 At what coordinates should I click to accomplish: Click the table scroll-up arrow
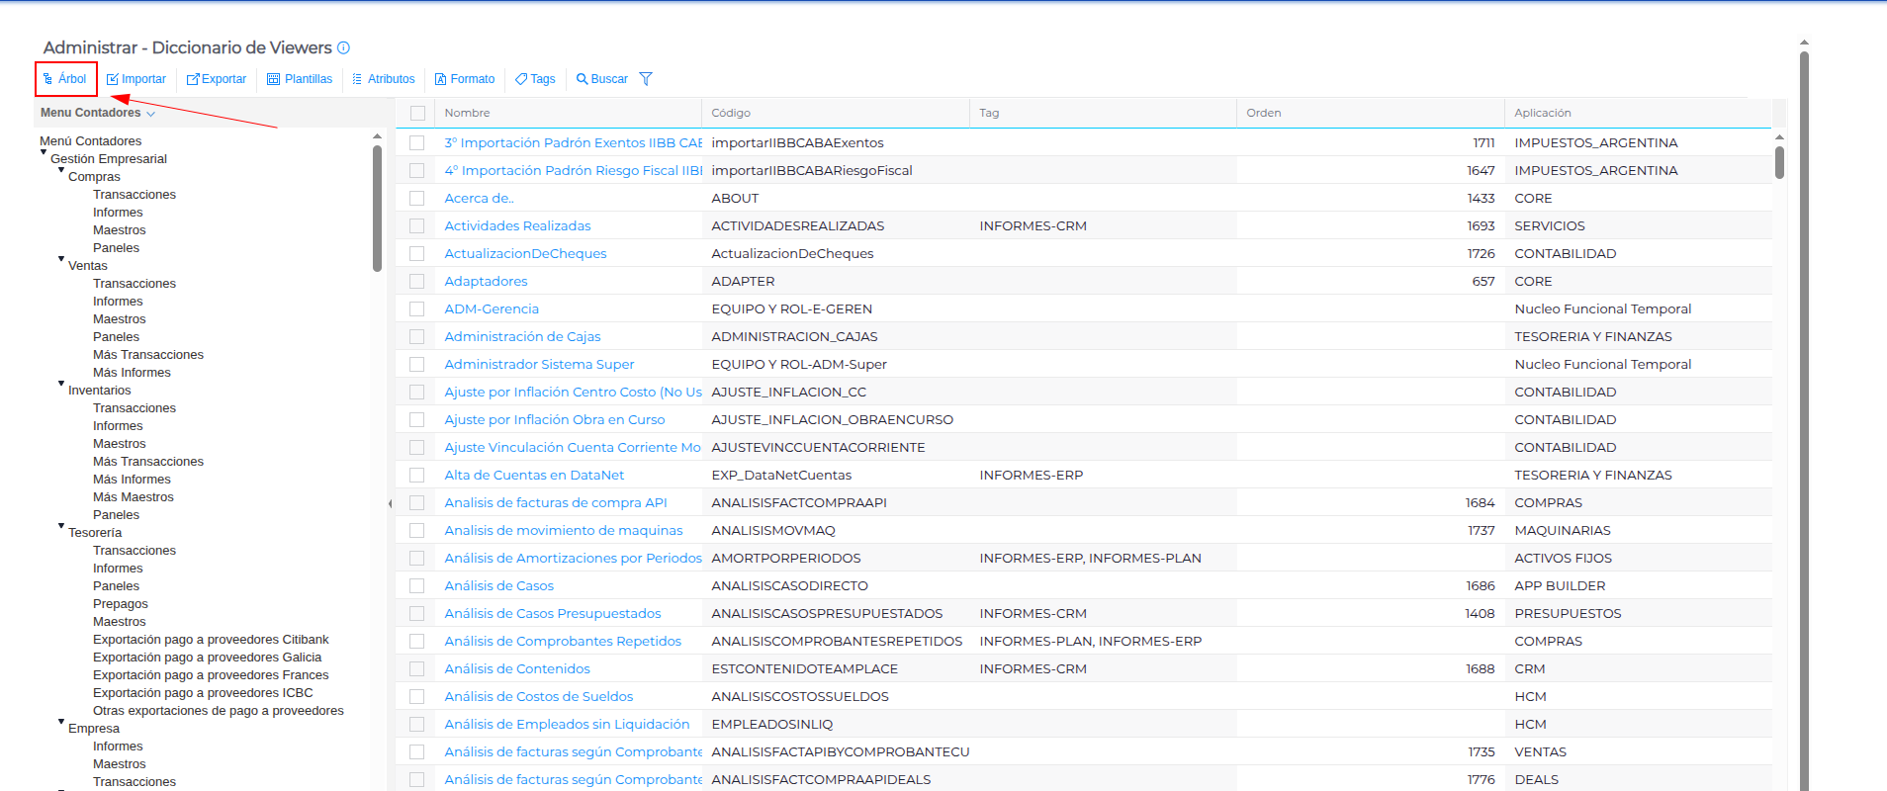(x=1779, y=137)
